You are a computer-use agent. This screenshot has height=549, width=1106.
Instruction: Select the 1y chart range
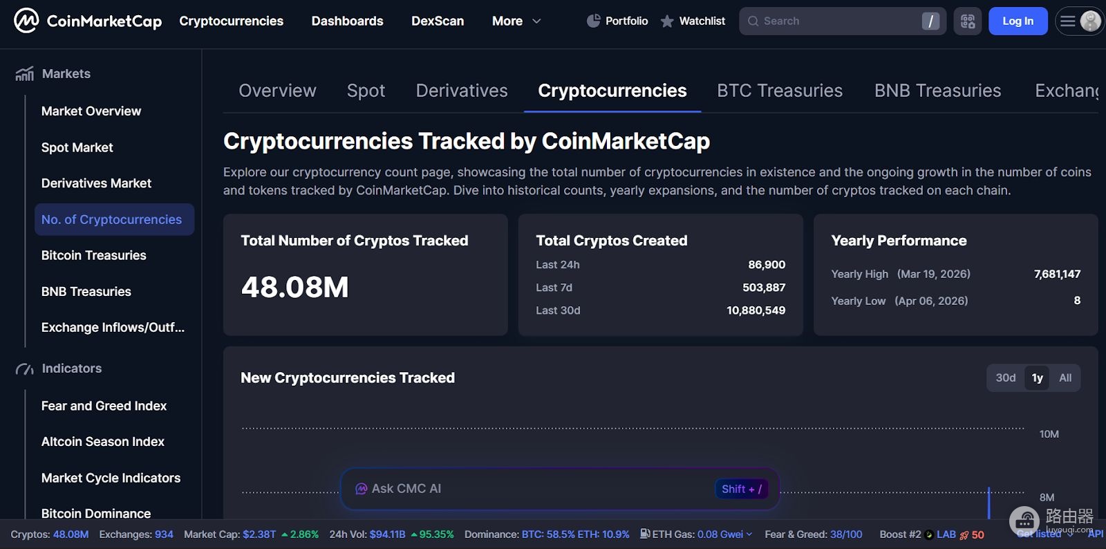1037,378
